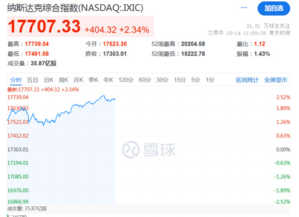Click the 加自选 add-to-watchlist button
This screenshot has height=217, width=299.
coord(274,8)
